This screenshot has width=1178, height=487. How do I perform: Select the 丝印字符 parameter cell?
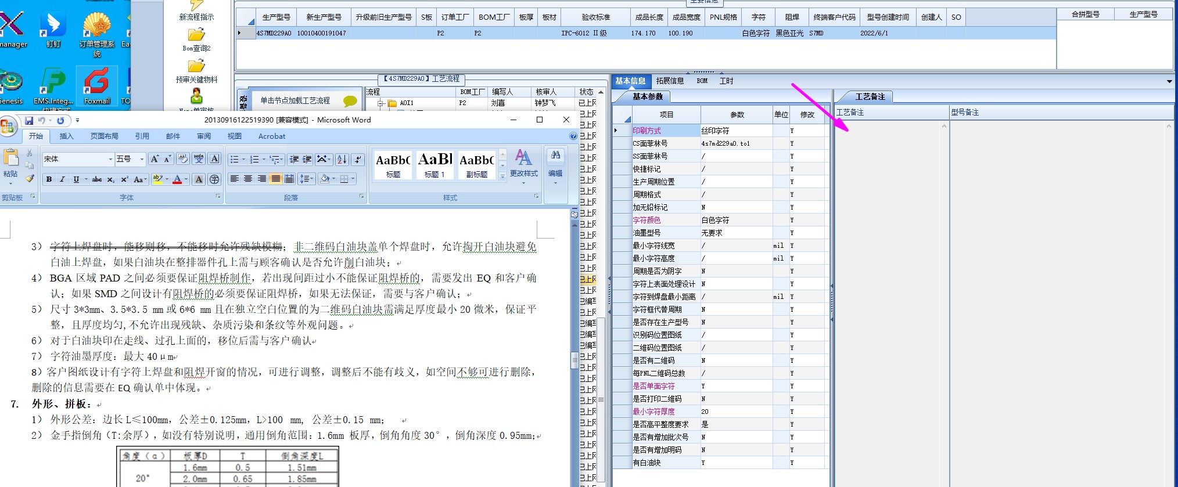pos(736,131)
